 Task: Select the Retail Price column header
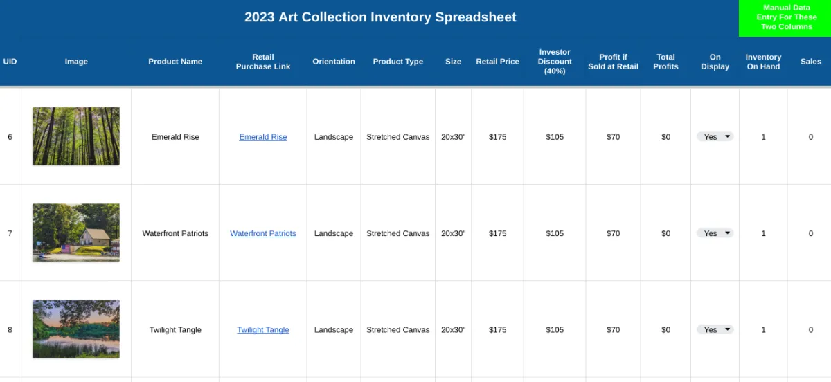(497, 62)
